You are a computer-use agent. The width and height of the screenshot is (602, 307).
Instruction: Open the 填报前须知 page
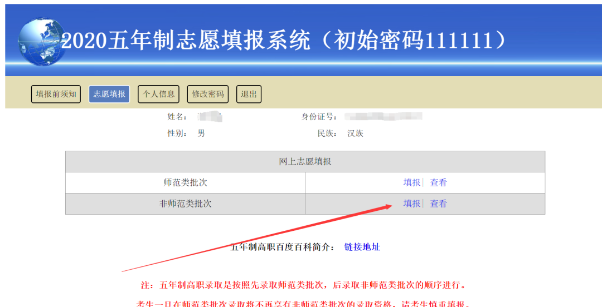point(56,94)
